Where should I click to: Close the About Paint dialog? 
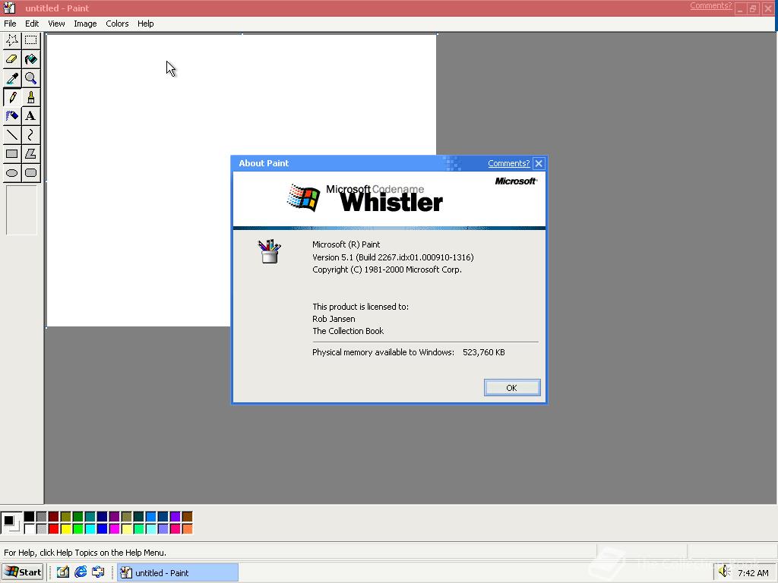[539, 163]
